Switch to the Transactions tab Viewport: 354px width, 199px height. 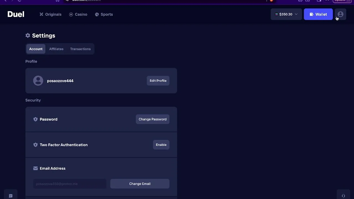click(x=80, y=49)
